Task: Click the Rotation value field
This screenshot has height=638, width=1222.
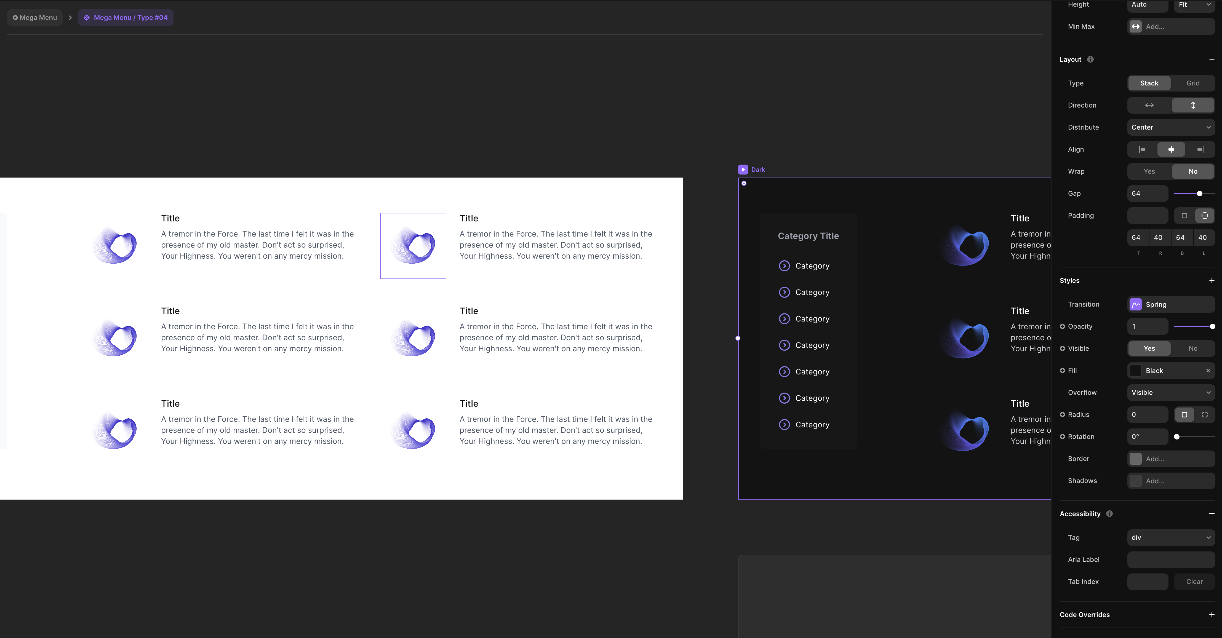Action: (x=1148, y=436)
